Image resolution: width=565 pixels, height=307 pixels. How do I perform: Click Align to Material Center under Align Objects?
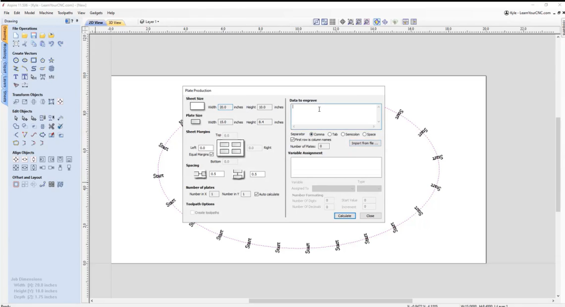tap(16, 159)
